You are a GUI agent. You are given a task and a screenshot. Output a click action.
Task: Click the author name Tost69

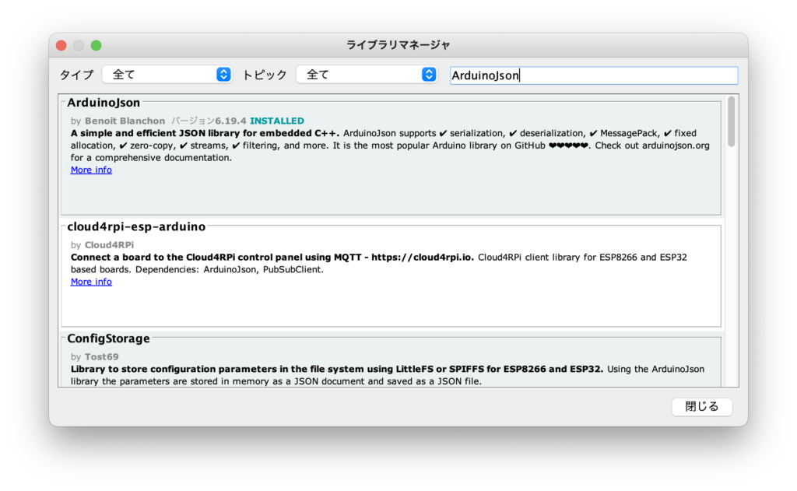tap(101, 356)
